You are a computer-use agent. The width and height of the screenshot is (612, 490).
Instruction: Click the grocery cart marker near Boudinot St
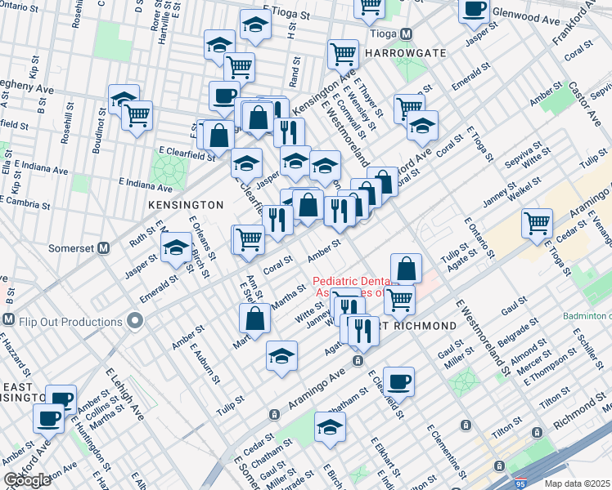coord(137,116)
